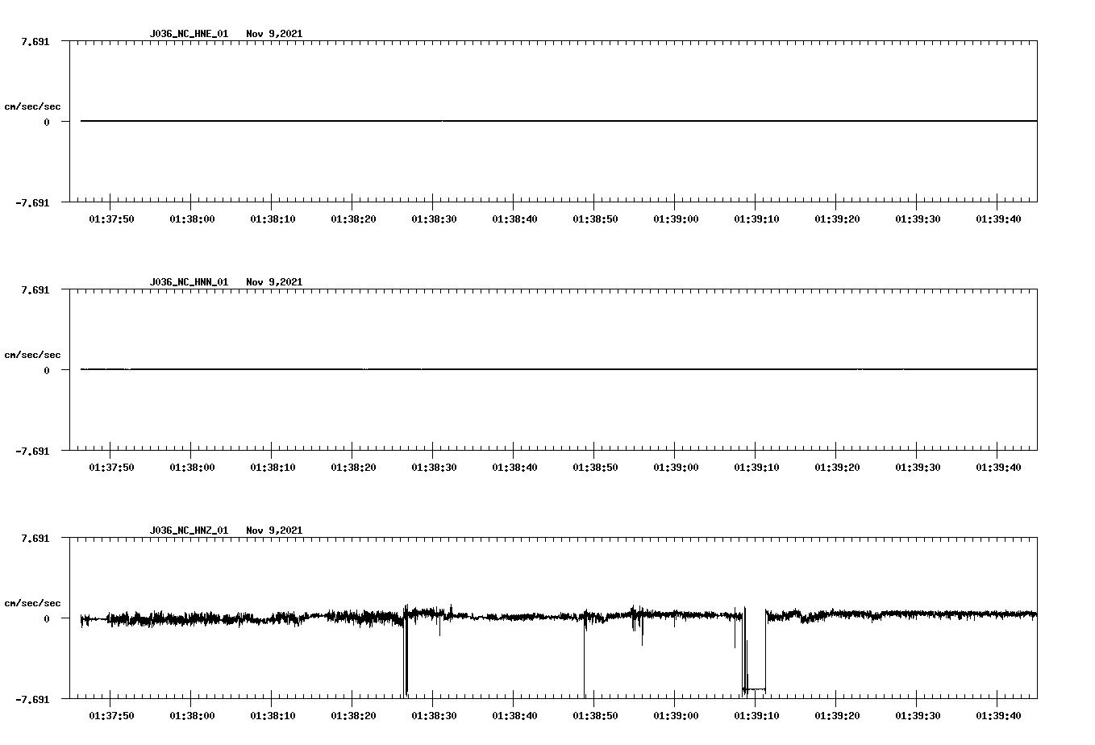Screen dimensions: 1095x745
Task: Click the -7.691 lower limit on HNZ plot
Action: click(32, 700)
